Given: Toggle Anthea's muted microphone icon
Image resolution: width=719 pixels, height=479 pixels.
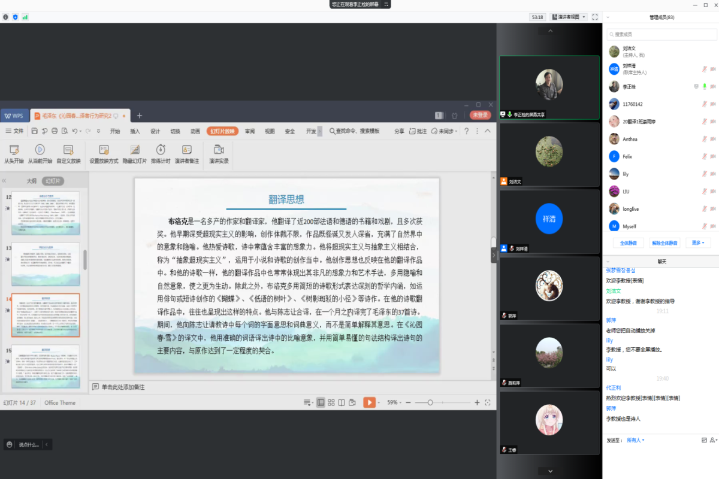Looking at the screenshot, I should (705, 139).
